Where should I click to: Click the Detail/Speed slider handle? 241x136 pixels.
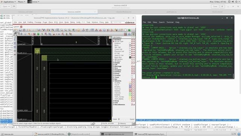[119, 119]
